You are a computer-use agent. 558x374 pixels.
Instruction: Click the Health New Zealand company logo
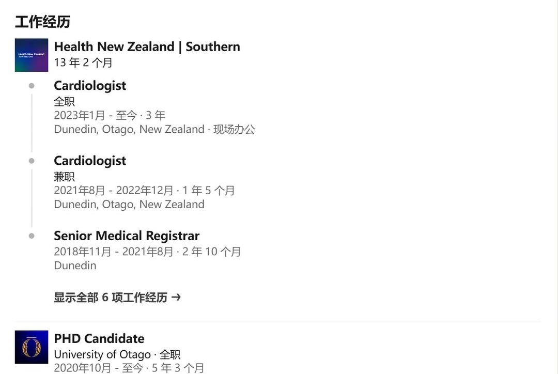[32, 55]
